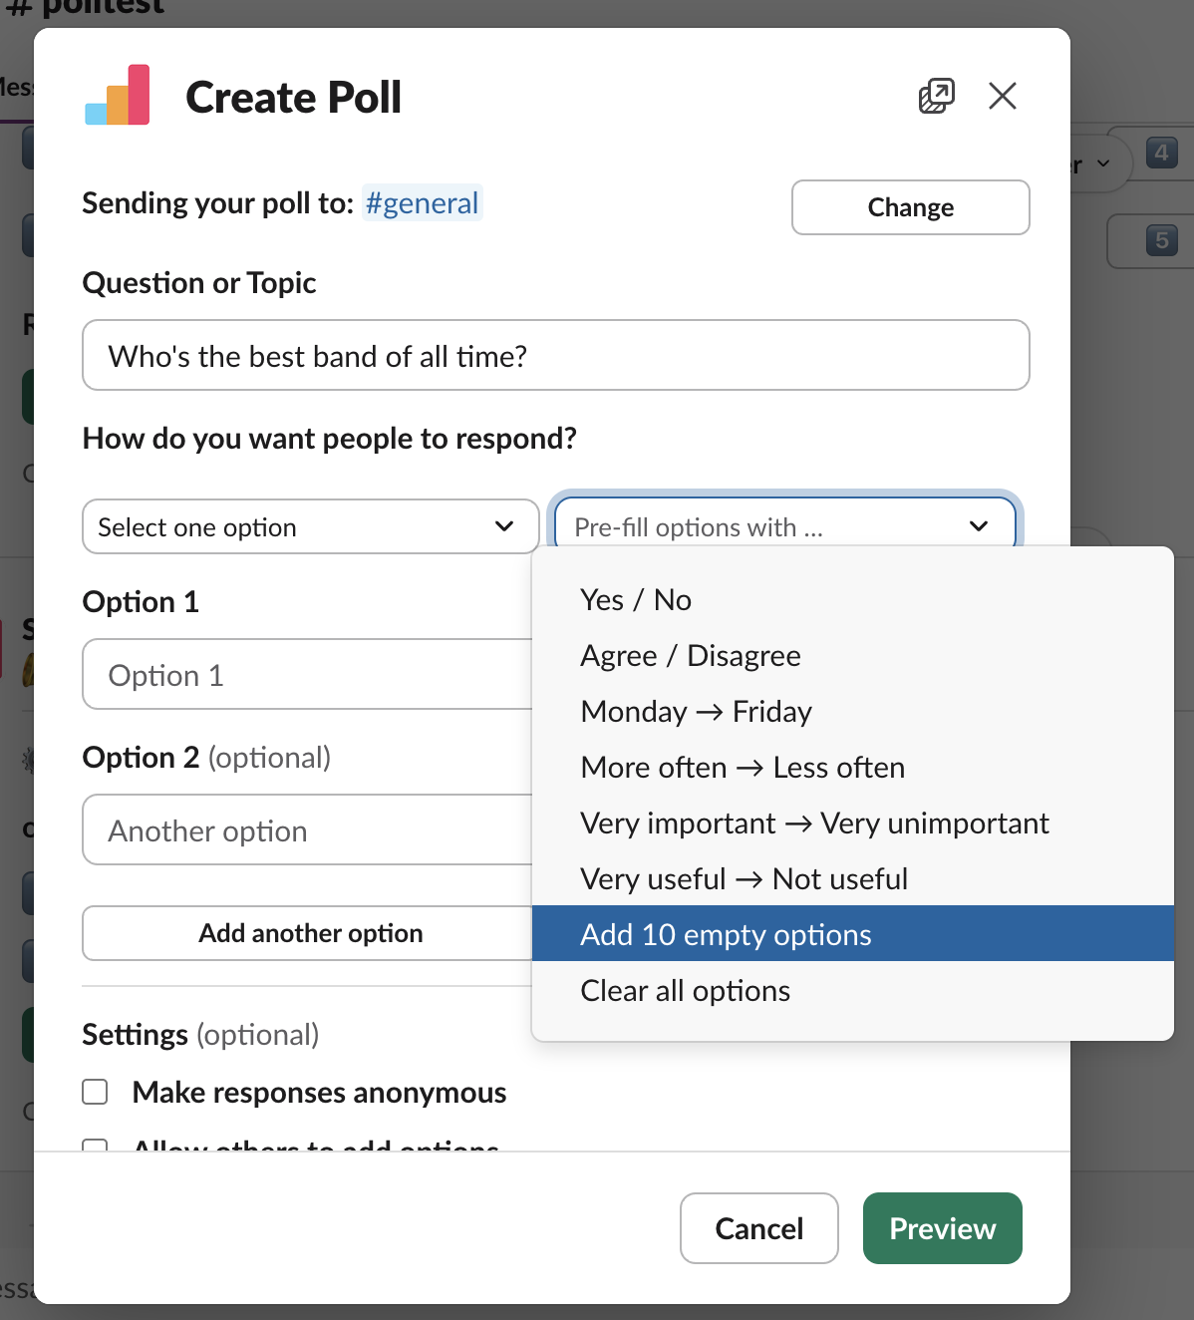
Task: Click Add another option button
Action: click(310, 933)
